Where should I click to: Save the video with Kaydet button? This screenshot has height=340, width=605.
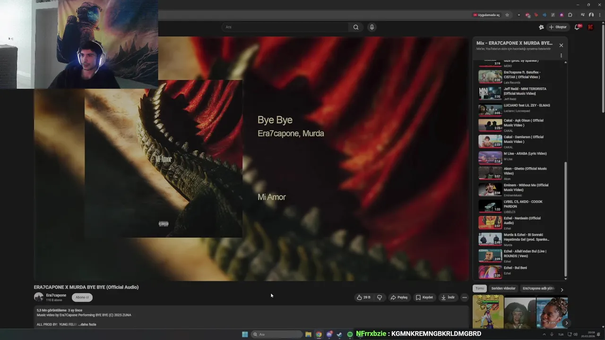tap(424, 297)
